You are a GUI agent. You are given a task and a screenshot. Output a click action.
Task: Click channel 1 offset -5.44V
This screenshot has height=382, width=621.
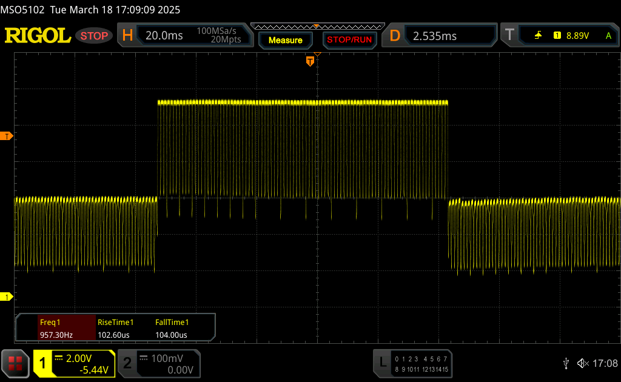94,370
